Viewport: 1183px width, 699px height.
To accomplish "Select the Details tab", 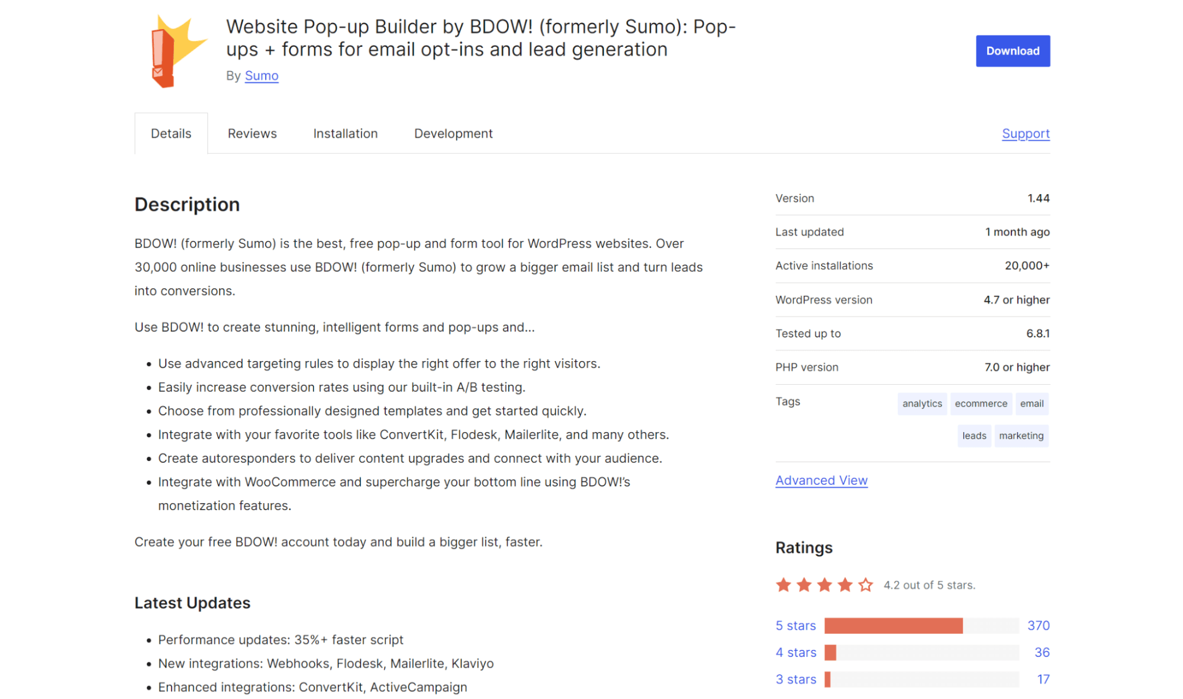I will pyautogui.click(x=171, y=134).
